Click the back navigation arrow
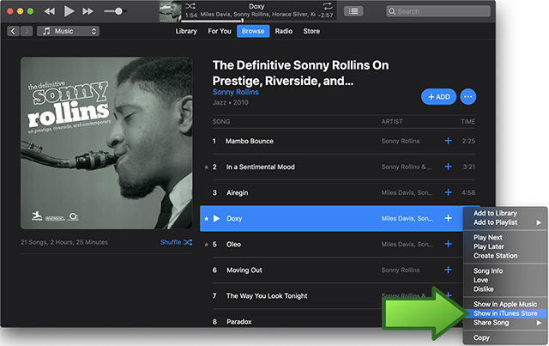 [14, 31]
